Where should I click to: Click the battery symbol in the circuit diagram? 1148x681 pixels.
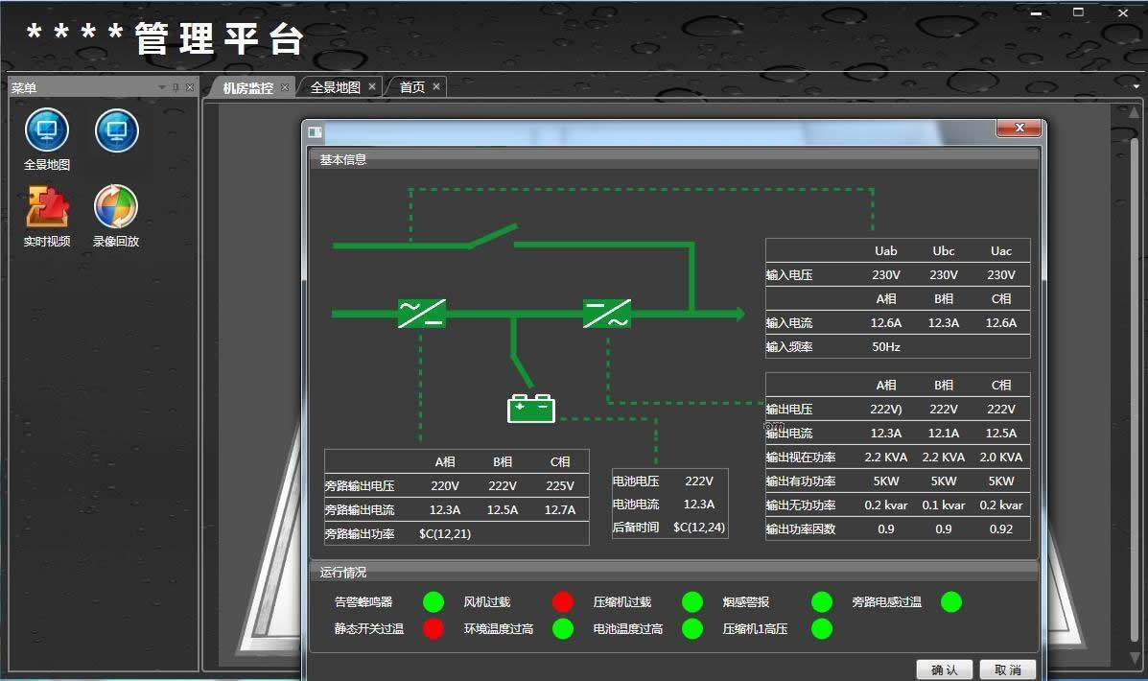pyautogui.click(x=529, y=407)
